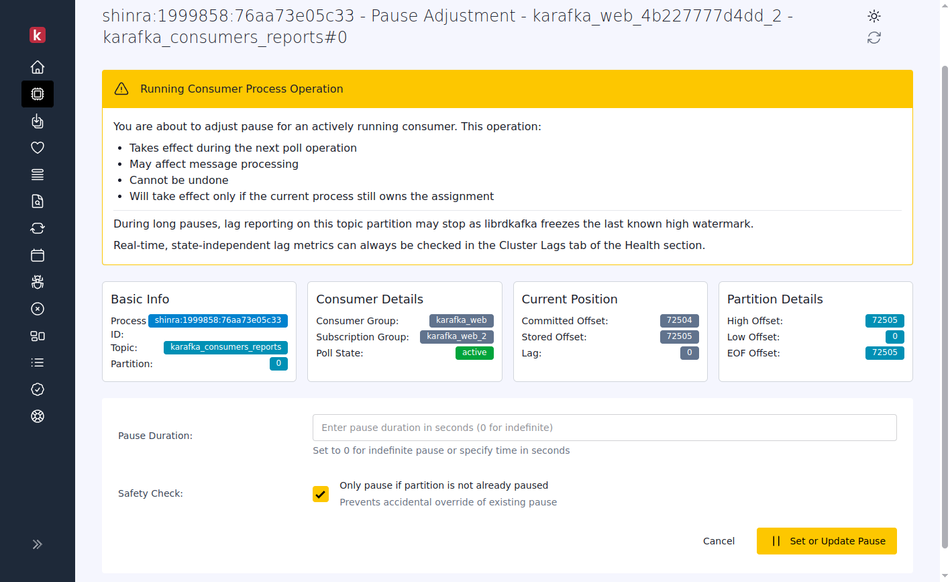This screenshot has width=950, height=582.
Task: Collapse the sidebar with the chevron arrows
Action: pos(38,544)
